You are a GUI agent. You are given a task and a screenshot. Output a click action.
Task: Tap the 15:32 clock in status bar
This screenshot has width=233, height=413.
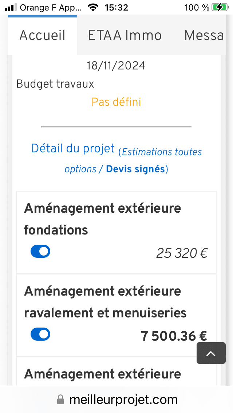[116, 7]
